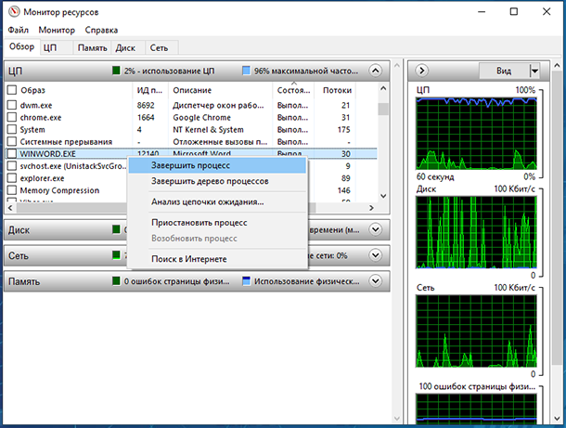Select explorer.exe process name
566x428 pixels.
coord(43,178)
